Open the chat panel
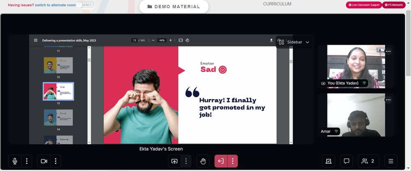411x171 pixels. pyautogui.click(x=346, y=161)
